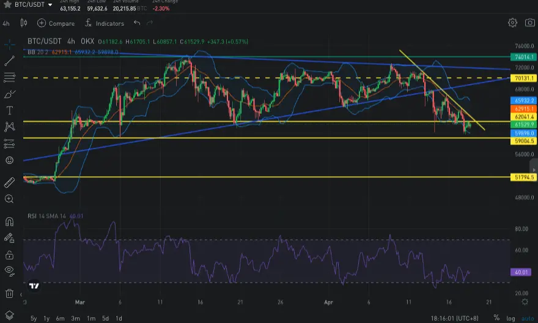Click the zoom in magnifier tool
538x323 pixels.
click(x=9, y=199)
